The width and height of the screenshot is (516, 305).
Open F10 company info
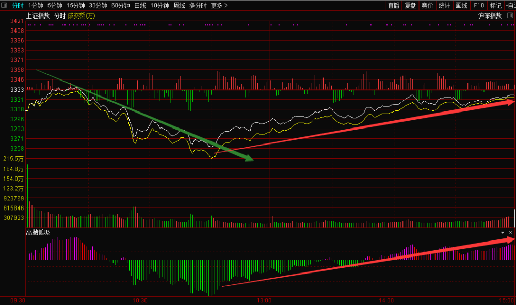coord(478,5)
